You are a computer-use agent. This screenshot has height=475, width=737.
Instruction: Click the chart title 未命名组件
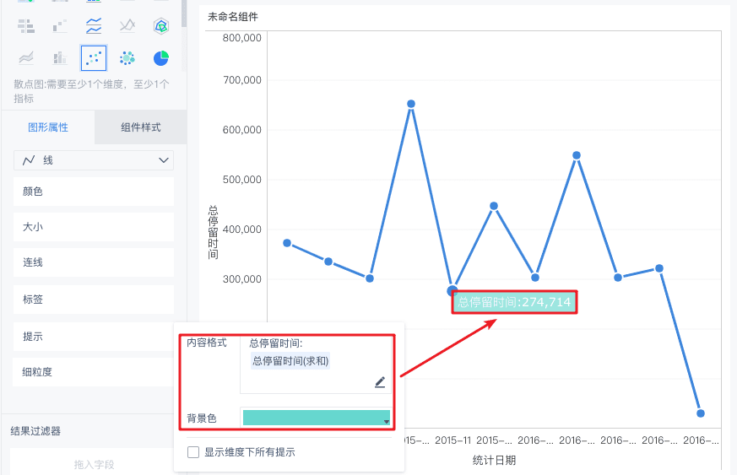tap(233, 17)
